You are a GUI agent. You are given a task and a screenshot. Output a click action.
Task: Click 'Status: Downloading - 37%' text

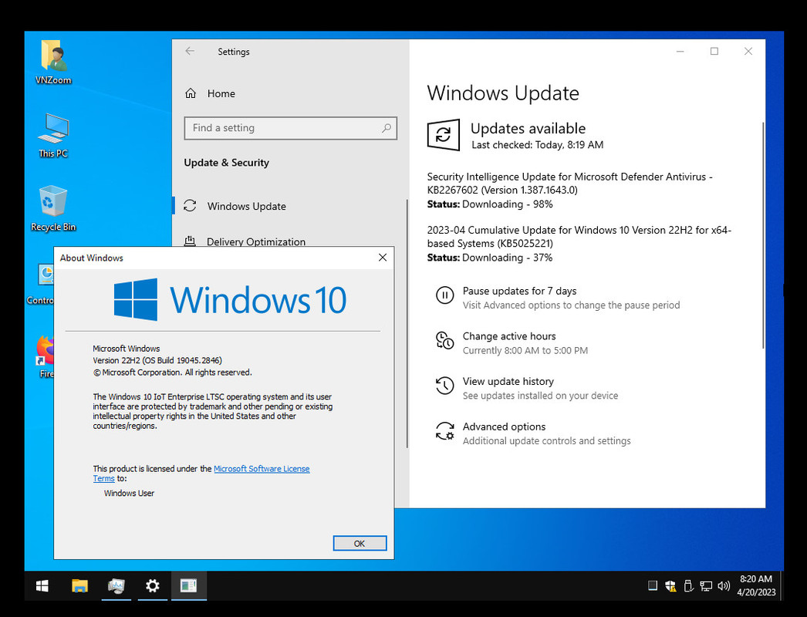(x=490, y=258)
